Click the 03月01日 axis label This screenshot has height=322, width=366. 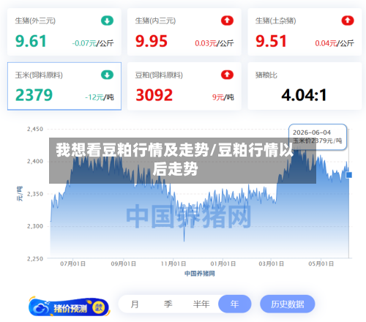click(x=272, y=264)
